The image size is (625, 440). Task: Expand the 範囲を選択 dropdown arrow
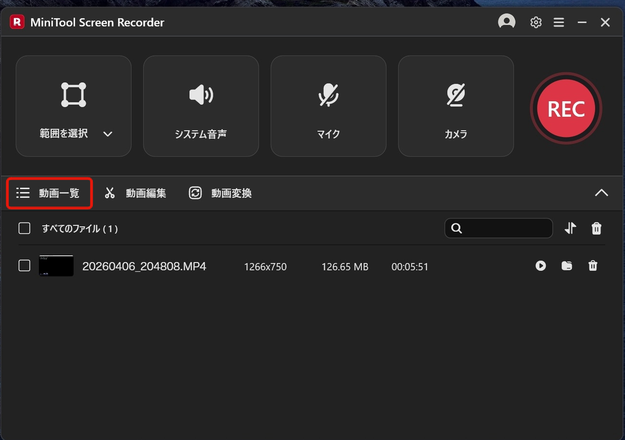pyautogui.click(x=108, y=134)
